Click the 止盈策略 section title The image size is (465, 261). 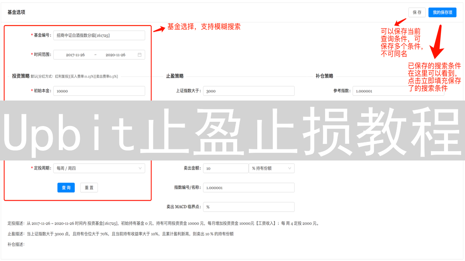[175, 76]
